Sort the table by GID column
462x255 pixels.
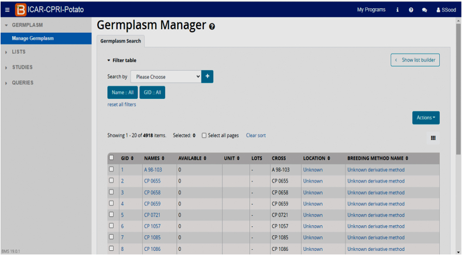point(127,158)
